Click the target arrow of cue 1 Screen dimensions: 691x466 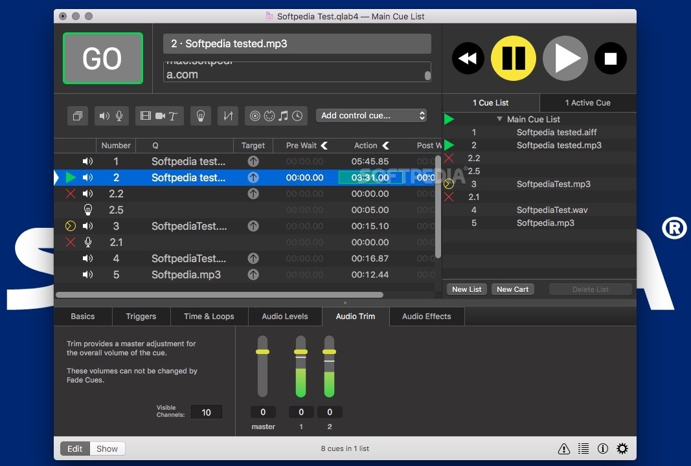pos(253,161)
